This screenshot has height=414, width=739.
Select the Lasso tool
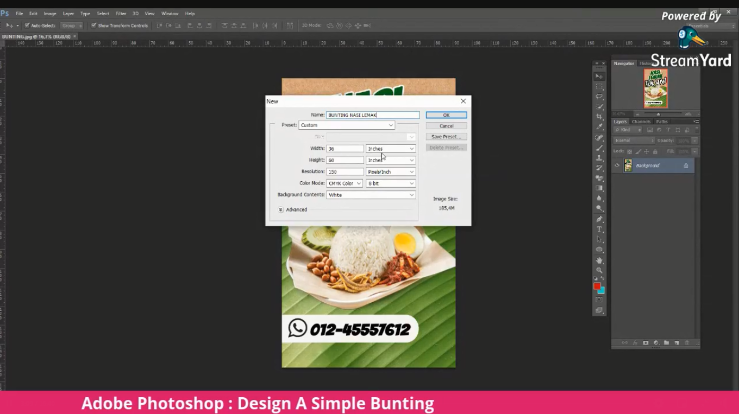(599, 97)
